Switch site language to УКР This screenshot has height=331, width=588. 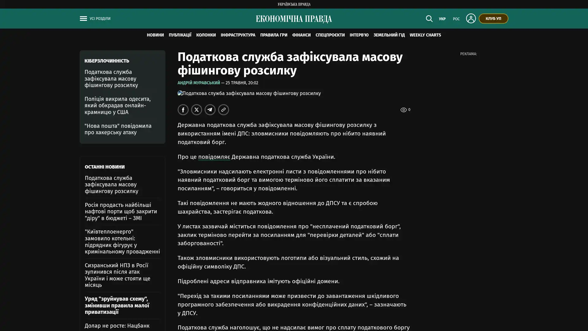click(442, 19)
